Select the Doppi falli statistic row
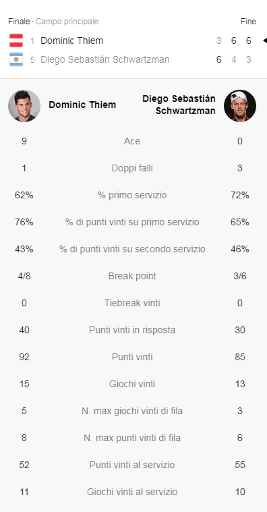 132,168
